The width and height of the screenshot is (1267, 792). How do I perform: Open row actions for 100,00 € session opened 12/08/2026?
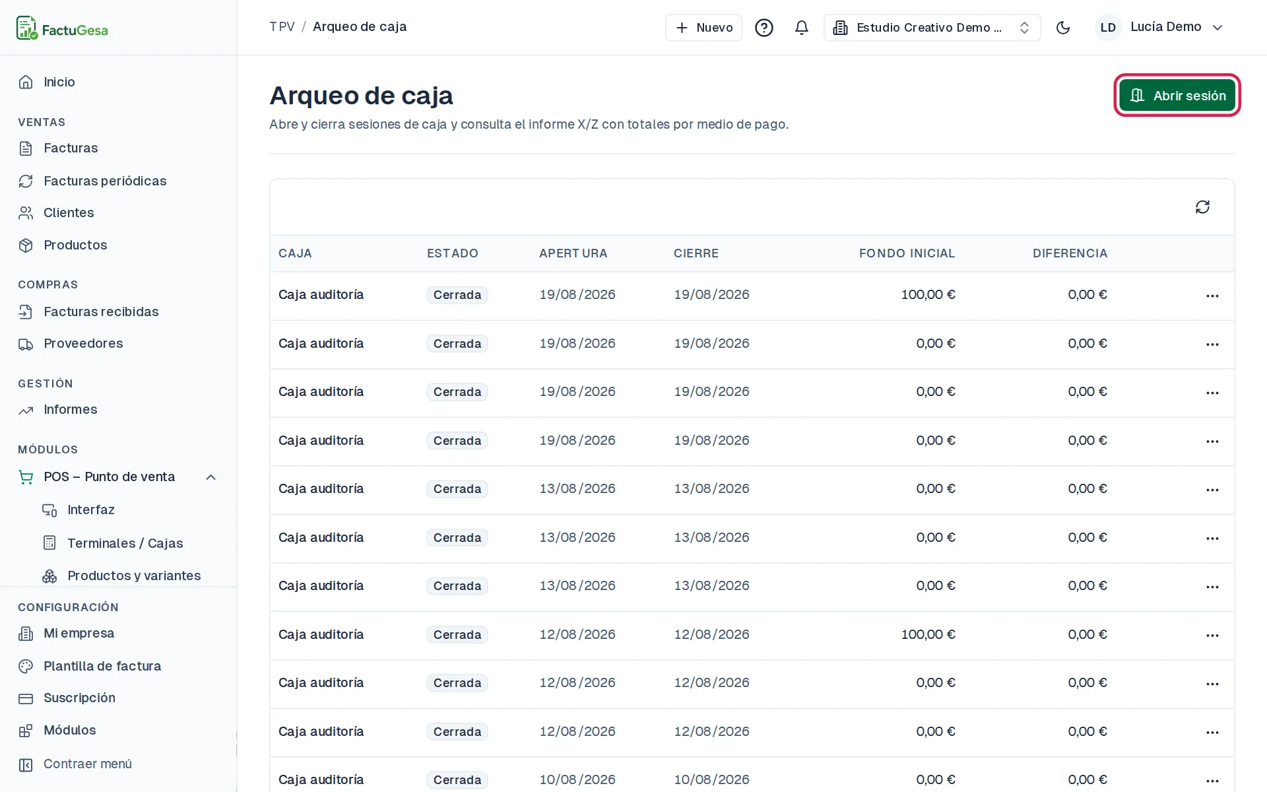click(1212, 636)
